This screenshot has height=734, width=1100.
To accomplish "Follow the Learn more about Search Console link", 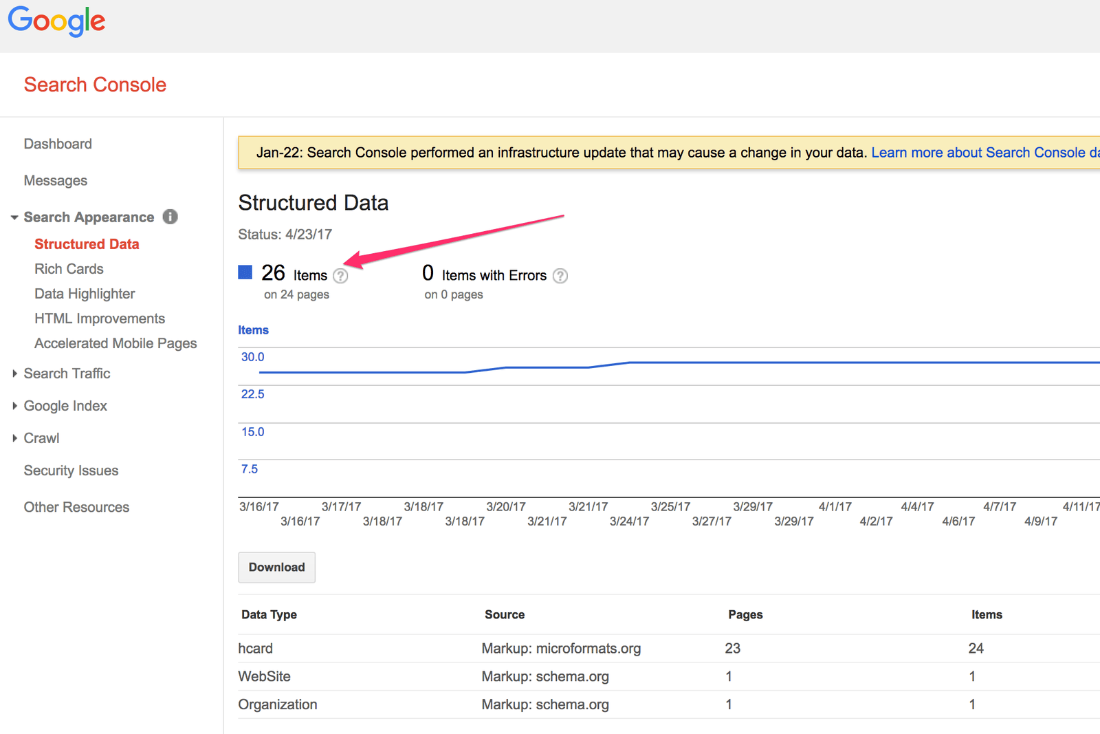I will coord(983,153).
